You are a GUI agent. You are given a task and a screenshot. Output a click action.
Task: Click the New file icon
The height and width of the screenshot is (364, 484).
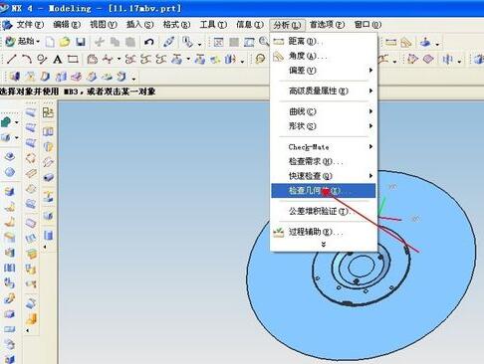[x=50, y=42]
